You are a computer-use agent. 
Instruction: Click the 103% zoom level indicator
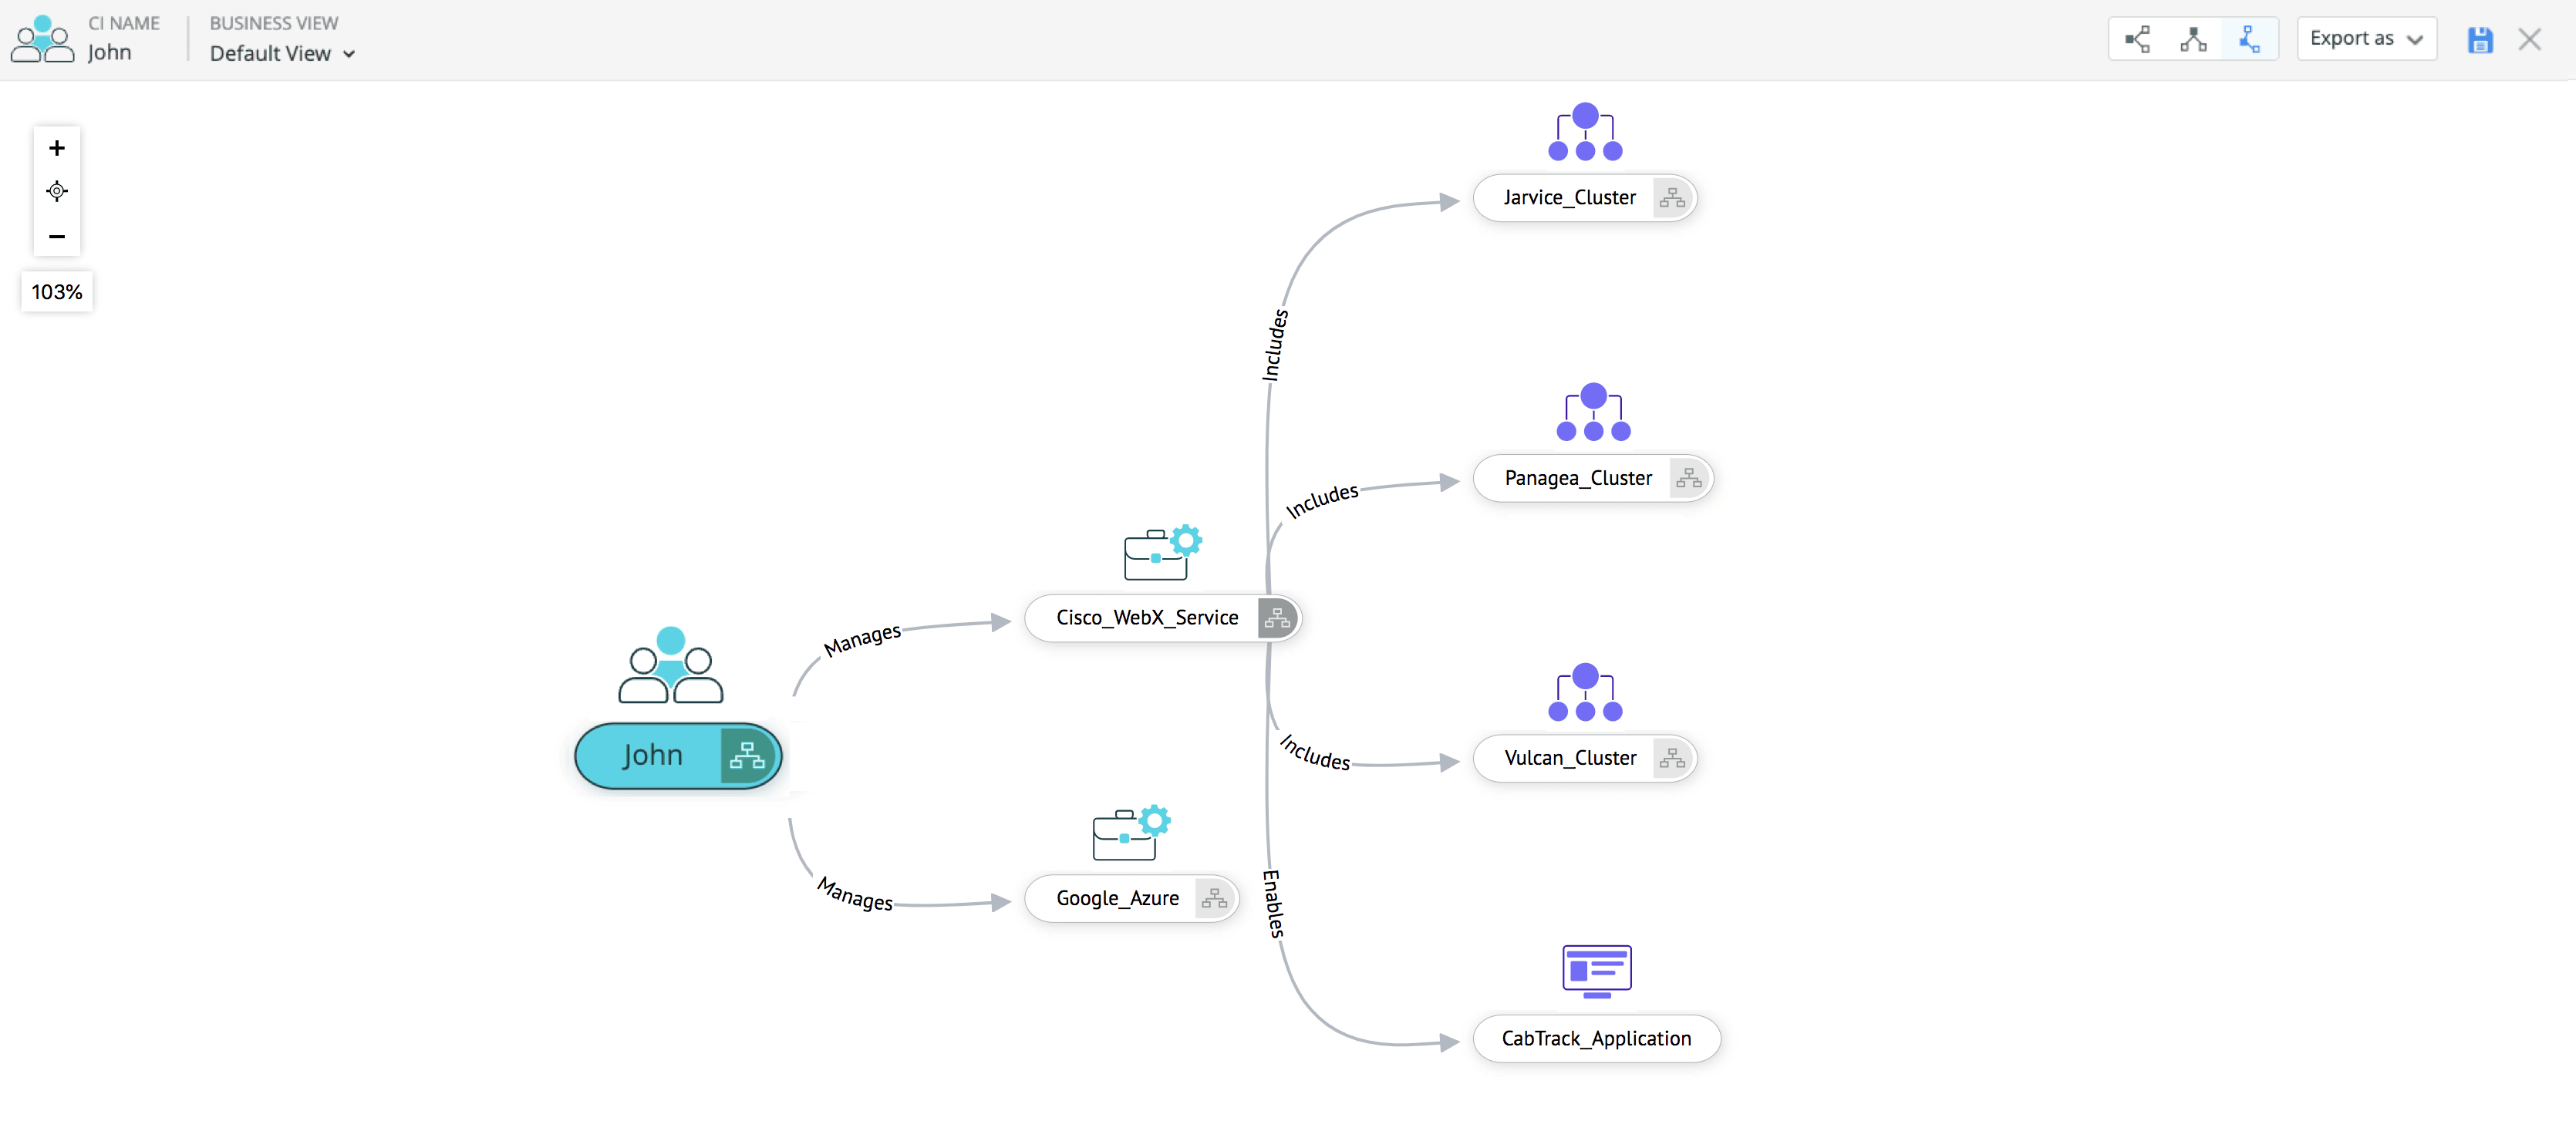coord(57,292)
